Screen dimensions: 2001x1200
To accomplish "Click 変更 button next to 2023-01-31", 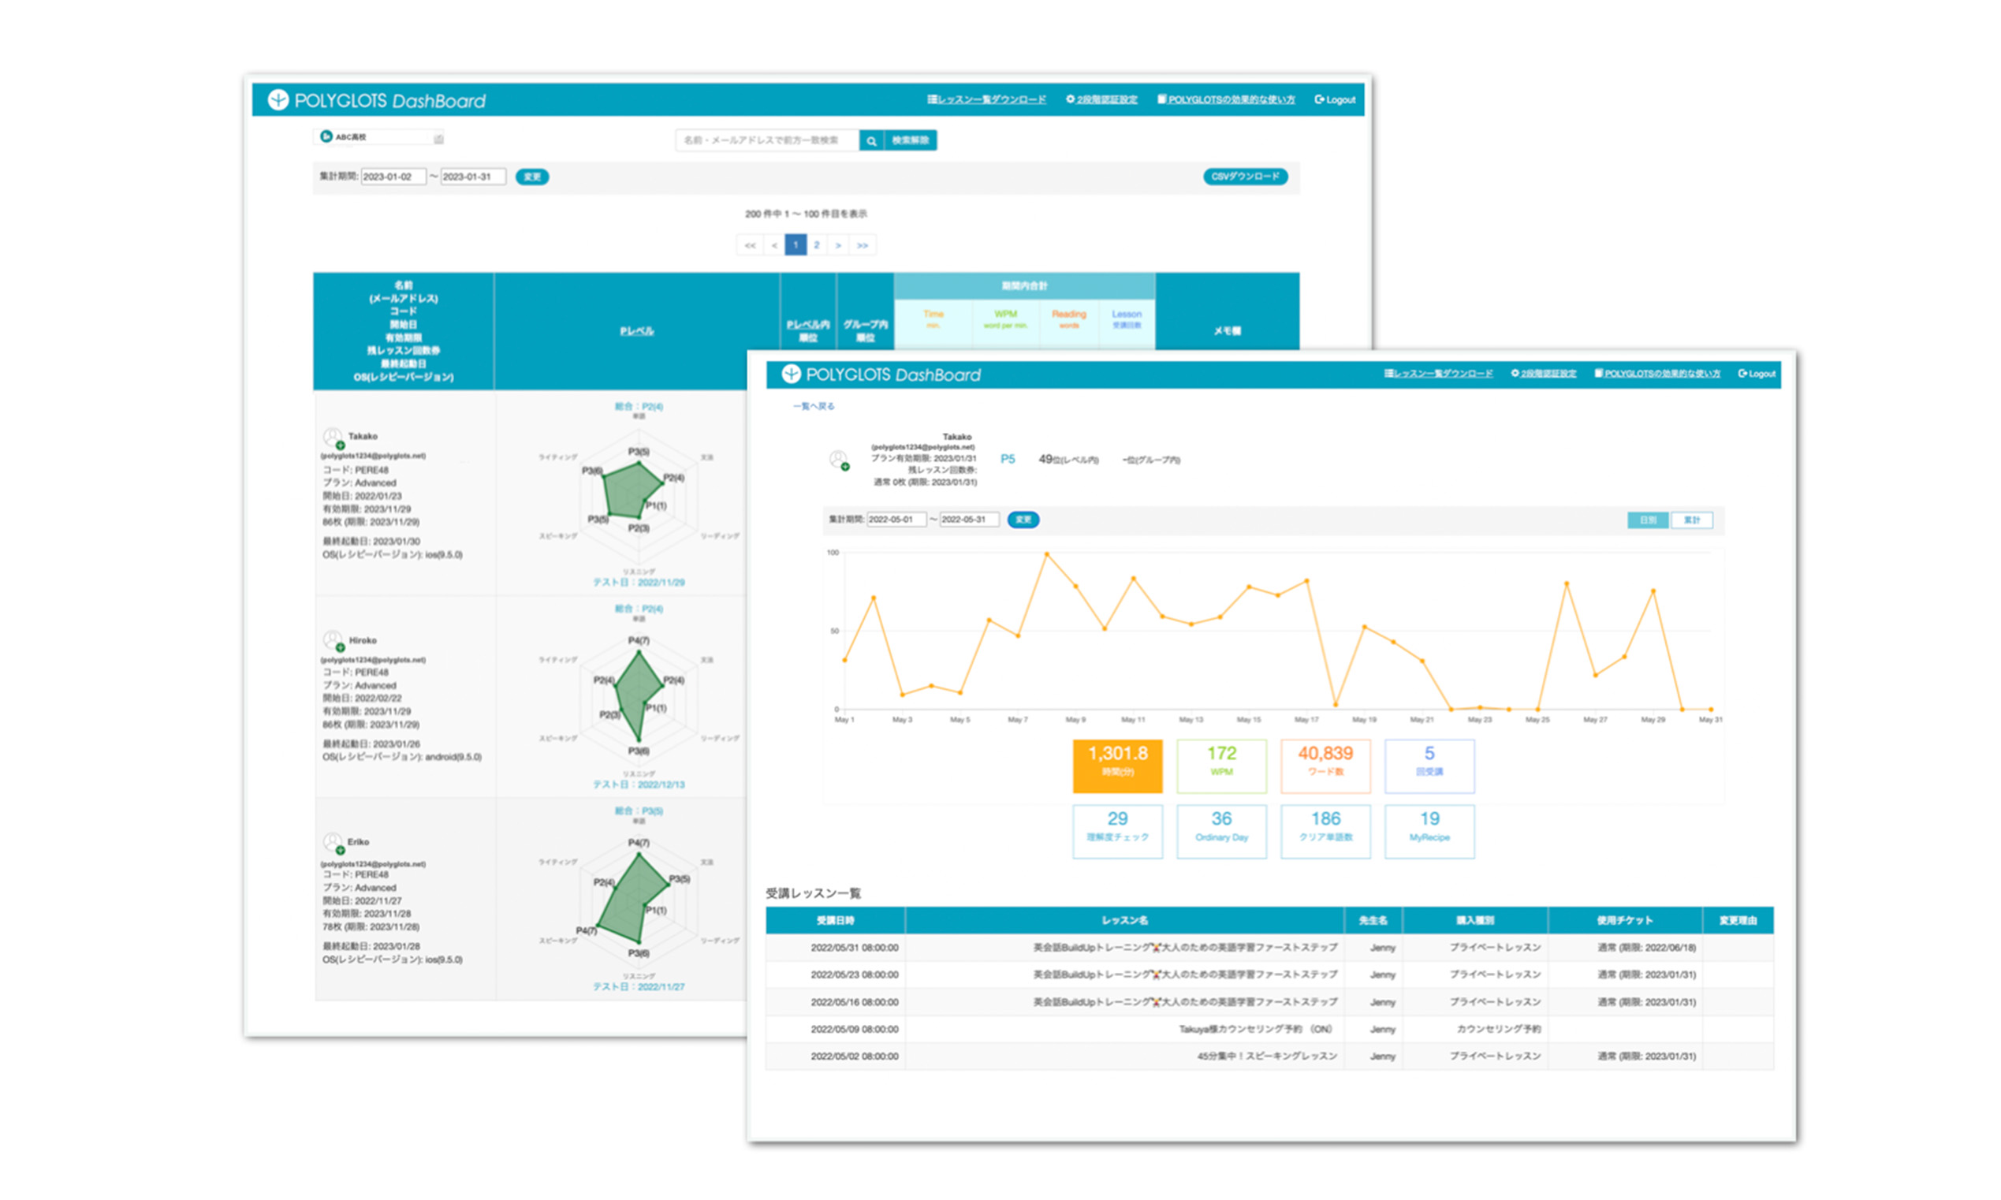I will point(532,177).
